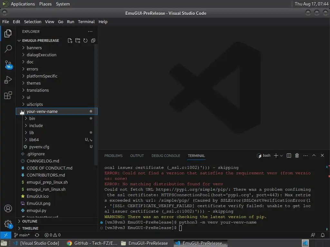The image size is (330, 247).
Task: Switch to the DEBUG CONSOLE tab
Action: point(166,156)
